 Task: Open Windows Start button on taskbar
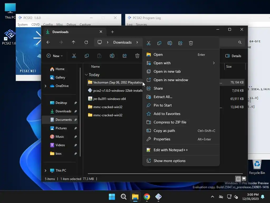[x=112, y=197]
